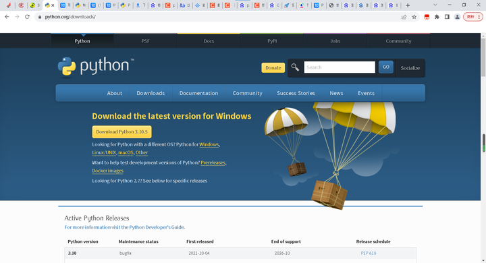Screen dimensions: 486x263
Task: Open the user profile avatar menu
Action: tap(457, 17)
